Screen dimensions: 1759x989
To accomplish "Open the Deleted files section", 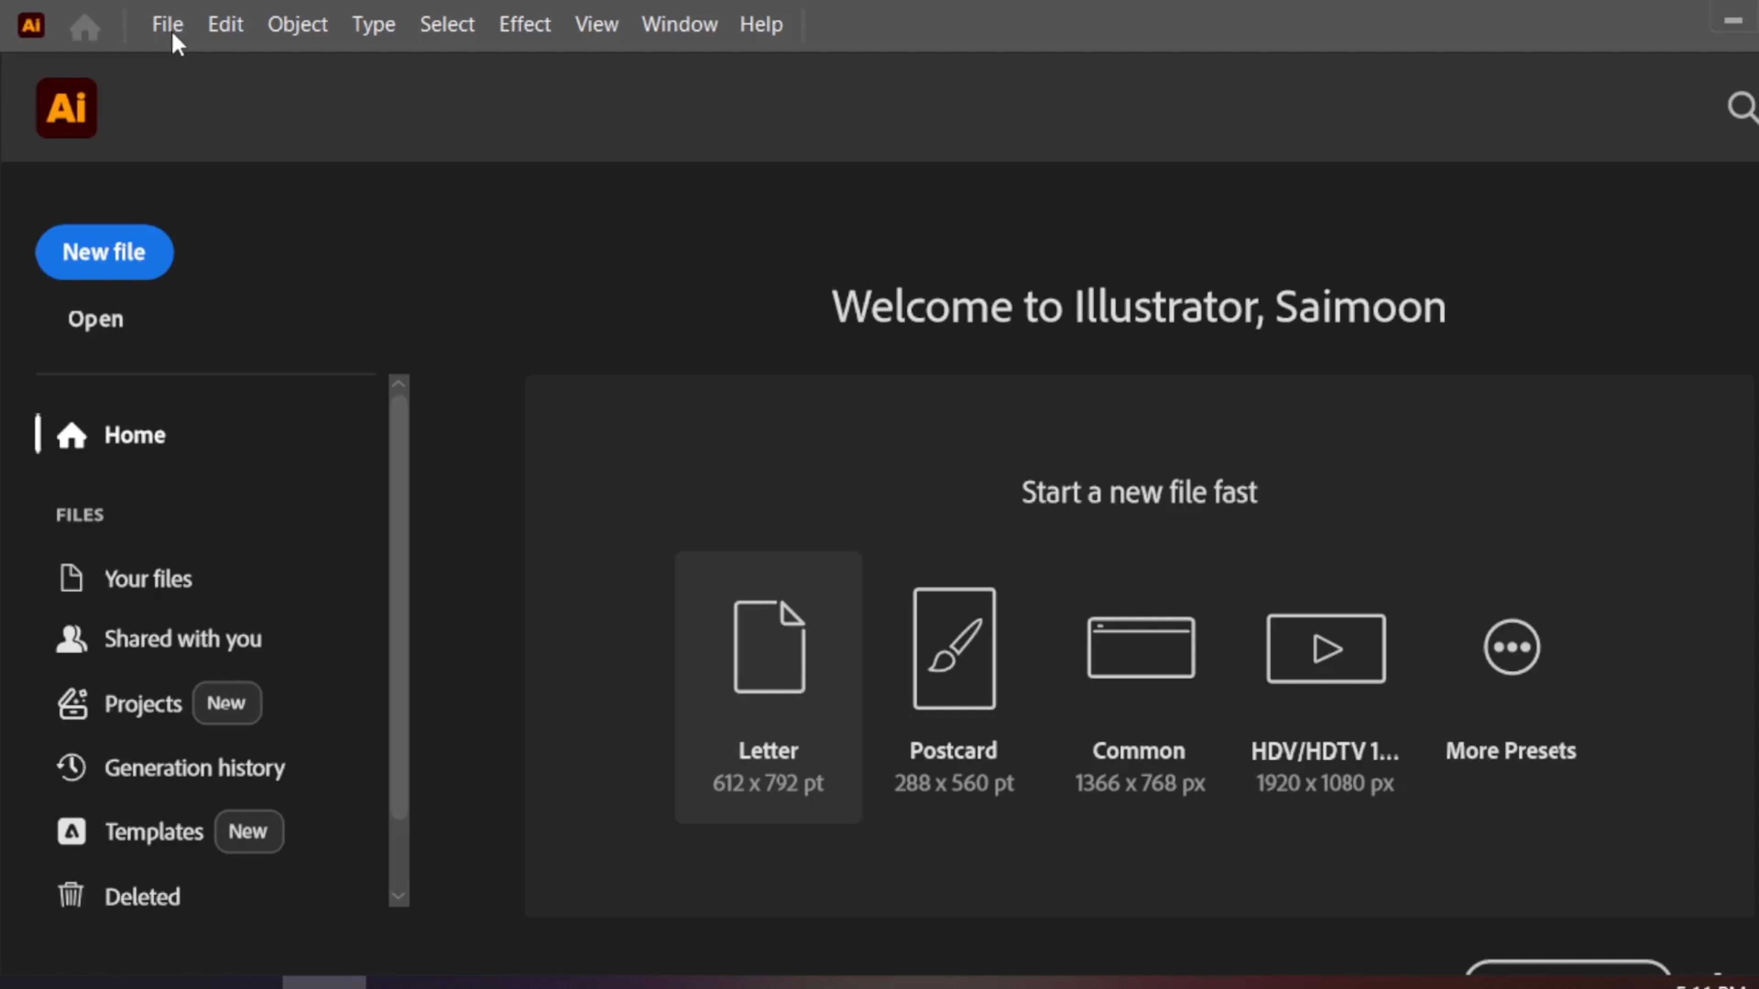I will [143, 896].
